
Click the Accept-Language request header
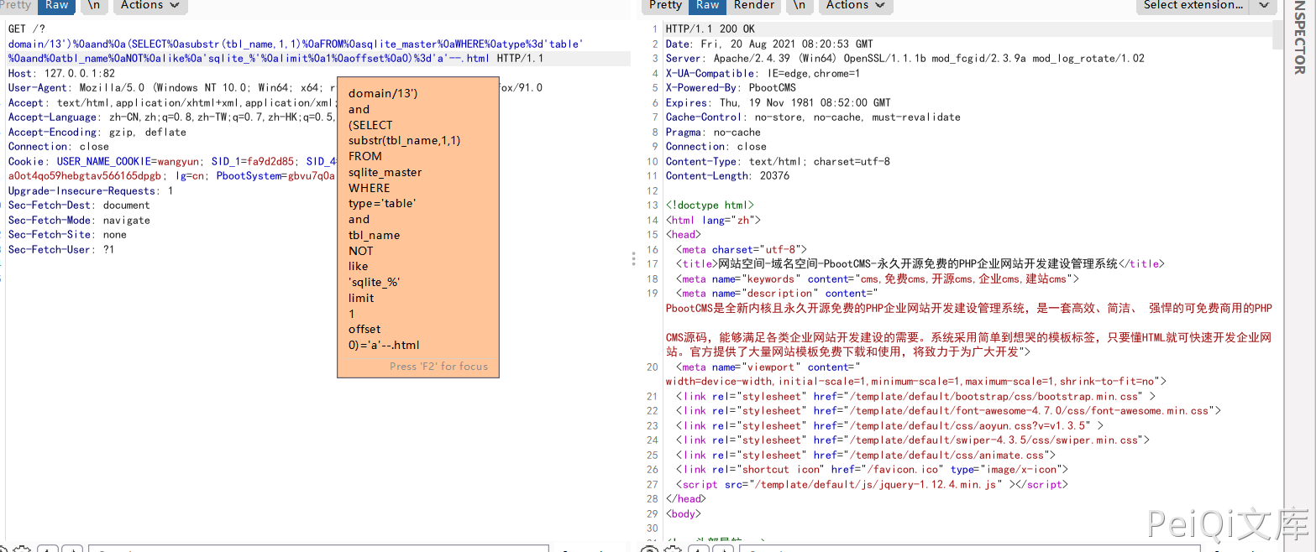(171, 117)
